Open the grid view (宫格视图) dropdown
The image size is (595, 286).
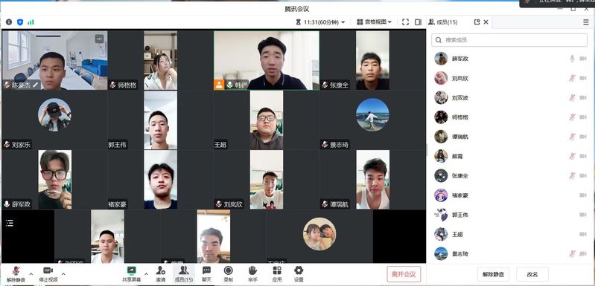374,22
